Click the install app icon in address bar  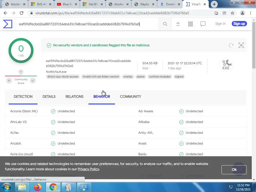click(x=216, y=13)
